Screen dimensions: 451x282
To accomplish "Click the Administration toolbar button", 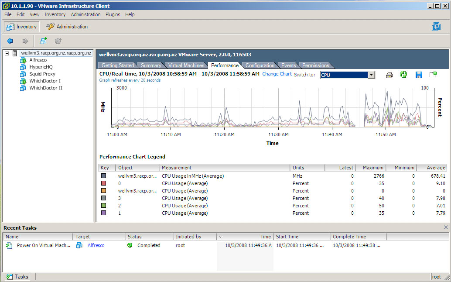I will (x=67, y=27).
